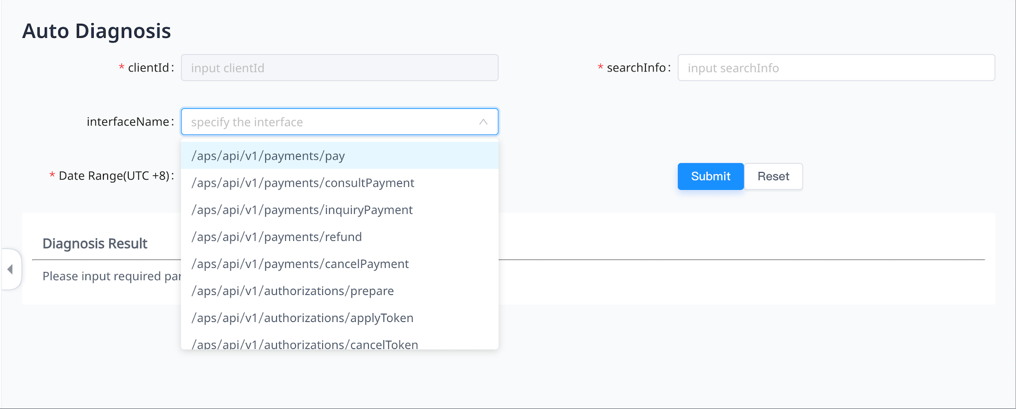Click the 'specify the interface' combo box

point(330,122)
